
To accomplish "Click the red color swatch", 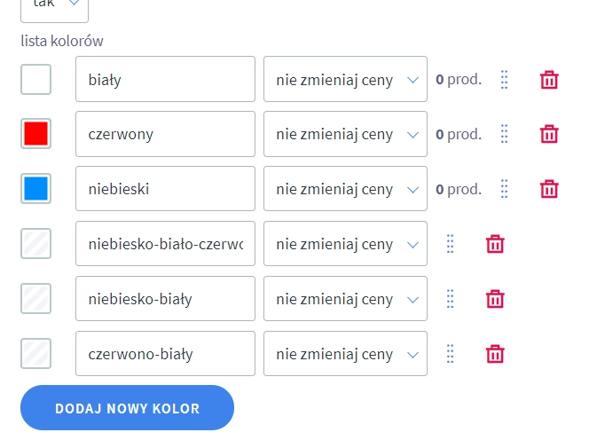I will click(x=36, y=135).
